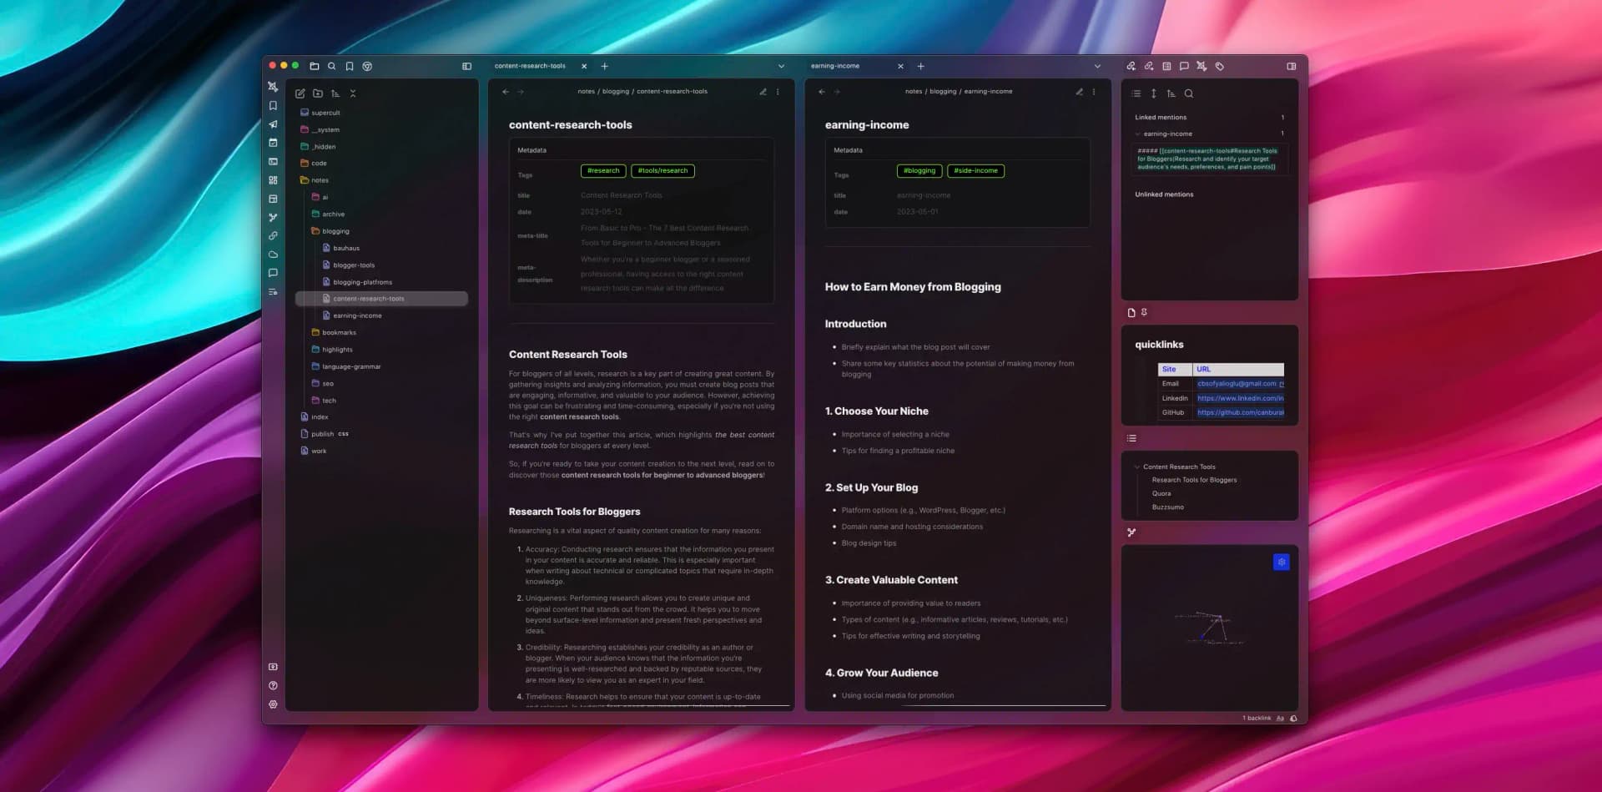Open the GitHub URL in quicklinks

pos(1240,412)
